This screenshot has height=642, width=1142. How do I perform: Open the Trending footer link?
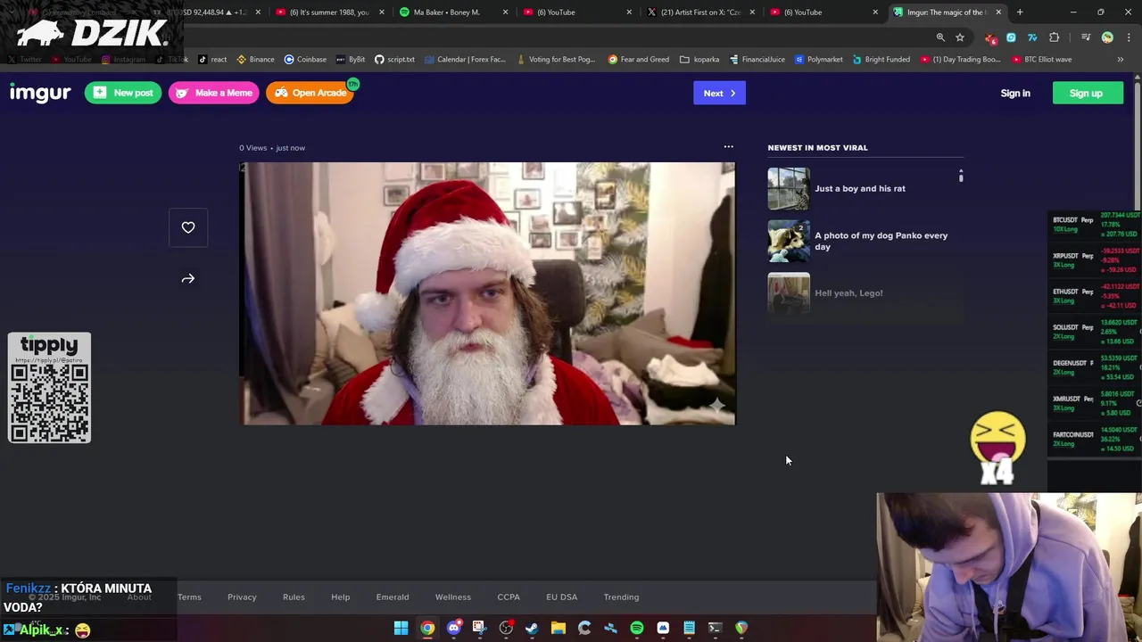tap(621, 597)
